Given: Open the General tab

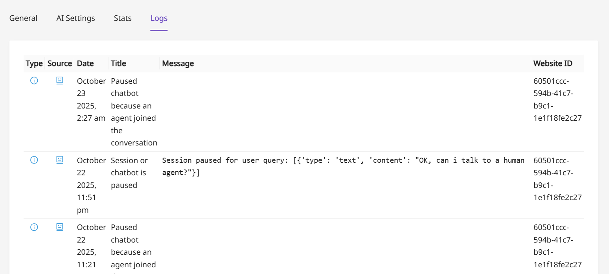Looking at the screenshot, I should [x=23, y=18].
